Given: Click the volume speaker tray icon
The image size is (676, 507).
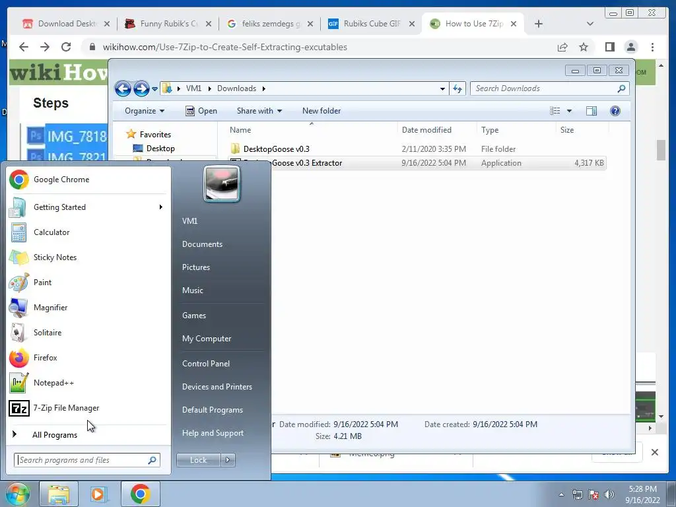Looking at the screenshot, I should point(609,494).
